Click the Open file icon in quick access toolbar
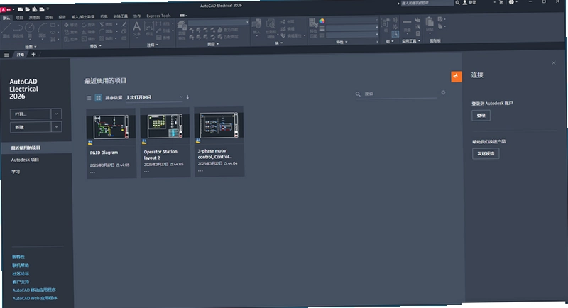This screenshot has width=568, height=308. (27, 9)
